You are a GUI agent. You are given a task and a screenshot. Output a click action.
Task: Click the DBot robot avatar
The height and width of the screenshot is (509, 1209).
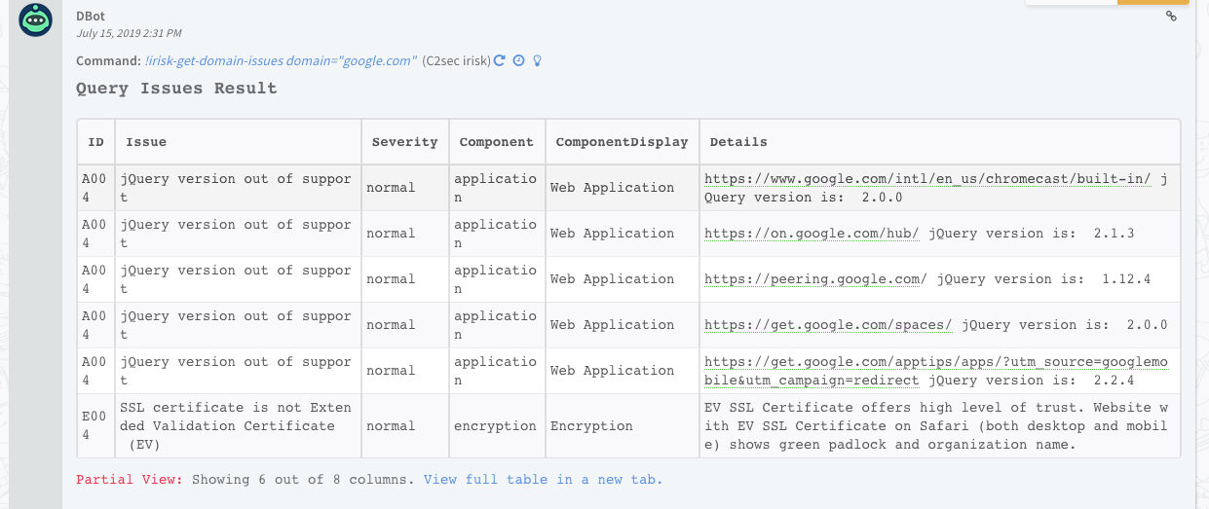coord(36,20)
